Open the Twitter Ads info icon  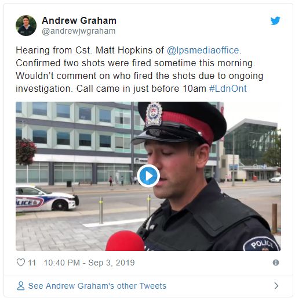click(276, 263)
